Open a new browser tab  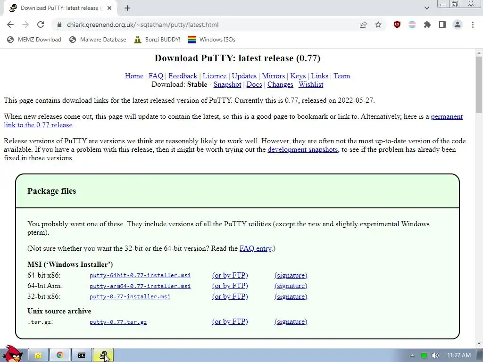127,8
